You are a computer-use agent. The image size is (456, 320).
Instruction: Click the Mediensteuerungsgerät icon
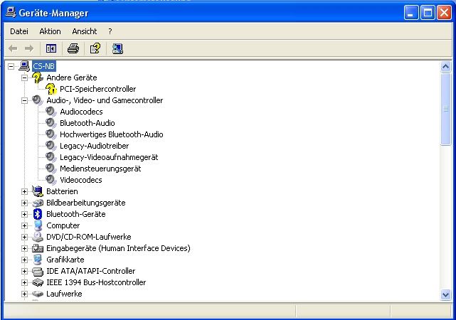pos(51,169)
